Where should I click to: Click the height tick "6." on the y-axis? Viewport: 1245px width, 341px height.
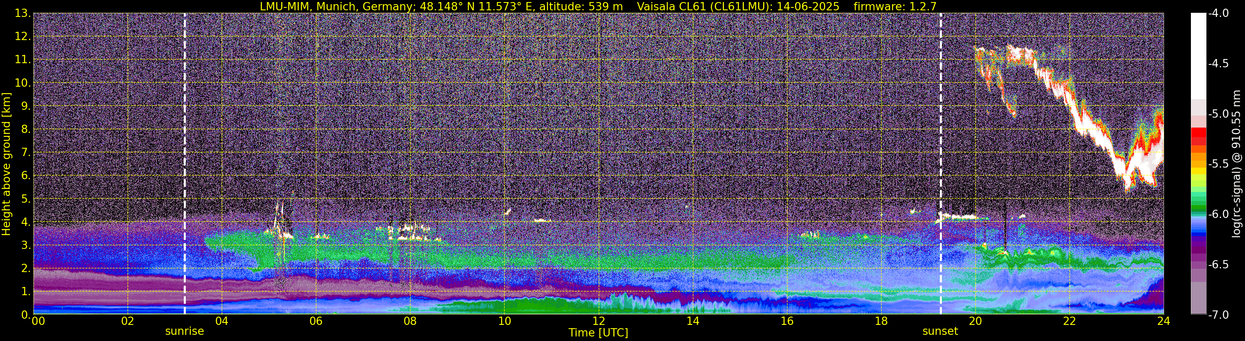pyautogui.click(x=25, y=176)
